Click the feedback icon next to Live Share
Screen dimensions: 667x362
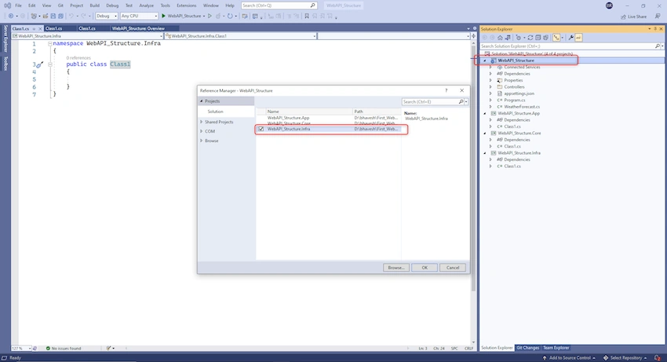coord(658,16)
